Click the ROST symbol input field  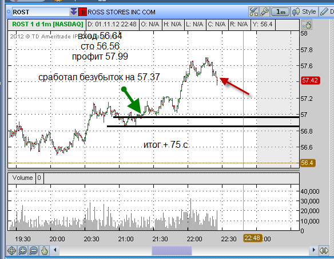pyautogui.click(x=41, y=12)
